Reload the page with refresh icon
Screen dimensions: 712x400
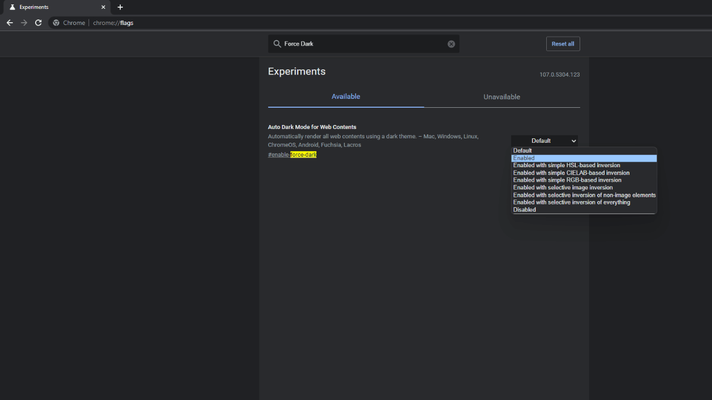tap(38, 23)
